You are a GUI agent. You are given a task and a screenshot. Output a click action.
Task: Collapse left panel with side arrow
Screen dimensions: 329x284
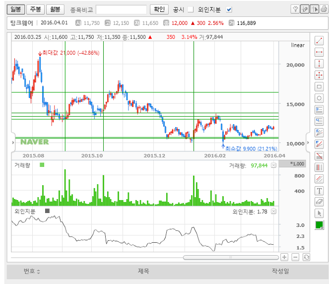click(13, 142)
